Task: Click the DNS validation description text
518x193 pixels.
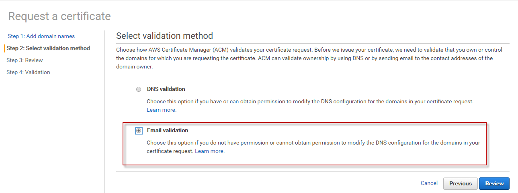Action: [x=310, y=101]
